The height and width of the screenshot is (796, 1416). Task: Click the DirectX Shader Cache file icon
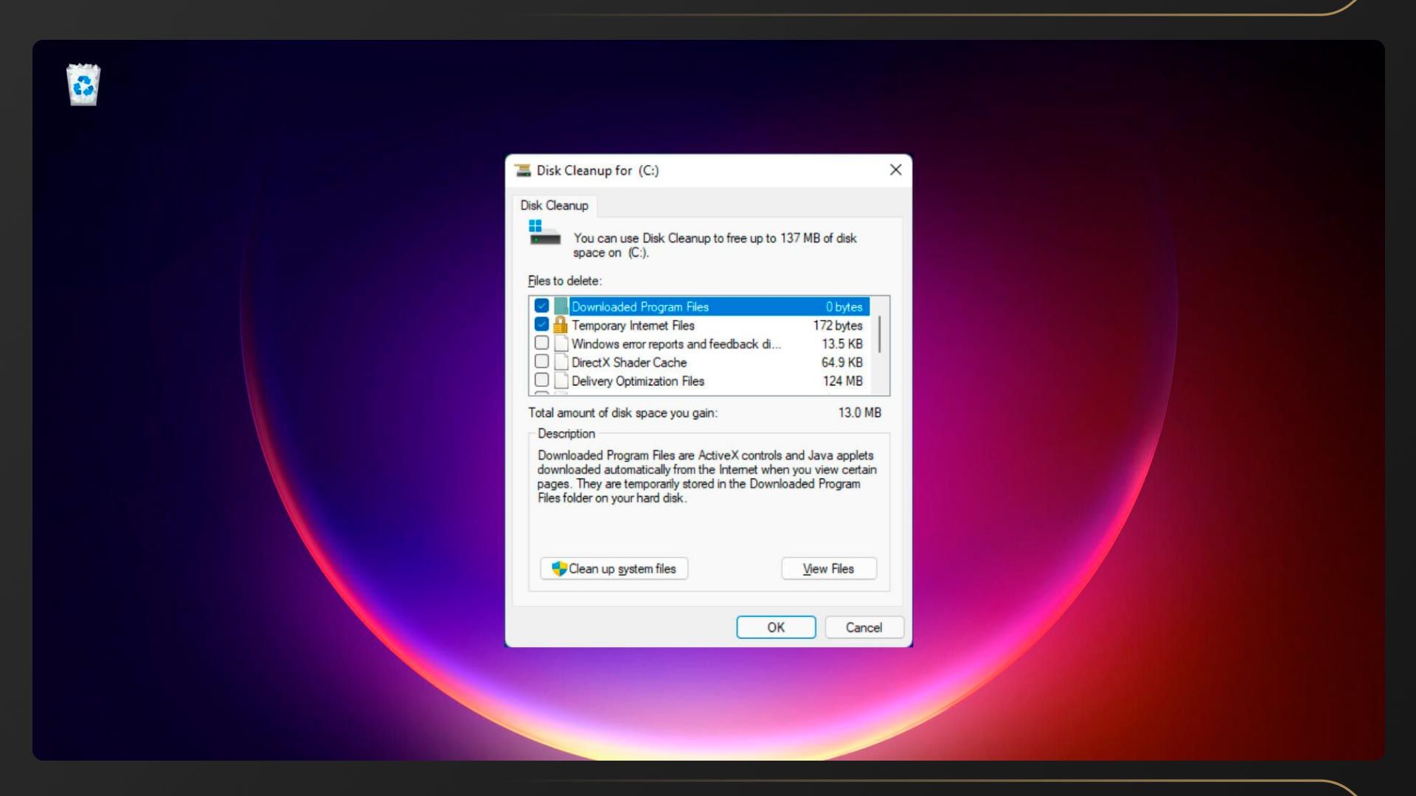click(561, 362)
